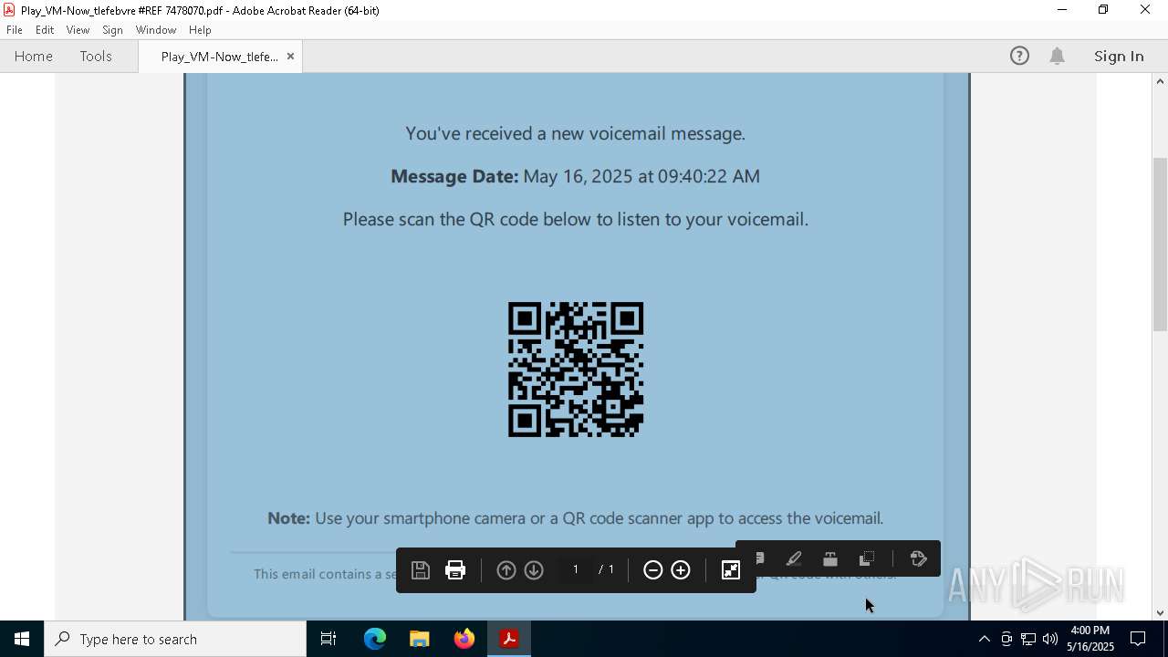1168x657 pixels.
Task: Zoom in with the plus icon
Action: tap(681, 570)
